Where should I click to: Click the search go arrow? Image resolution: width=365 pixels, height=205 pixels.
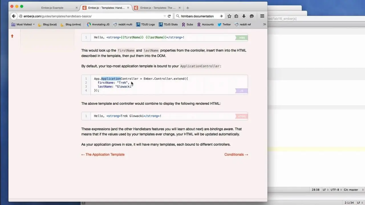tap(221, 16)
